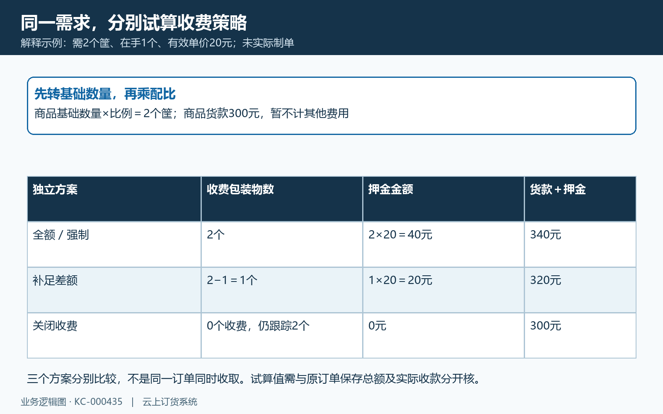Screen dimensions: 663x414
Task: Select the row label 全额 / 强制
Action: click(114, 244)
